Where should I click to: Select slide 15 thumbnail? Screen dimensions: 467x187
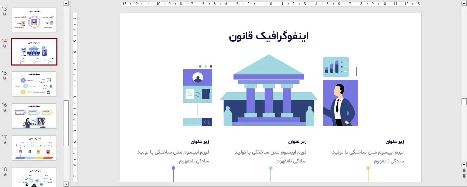tap(34, 84)
